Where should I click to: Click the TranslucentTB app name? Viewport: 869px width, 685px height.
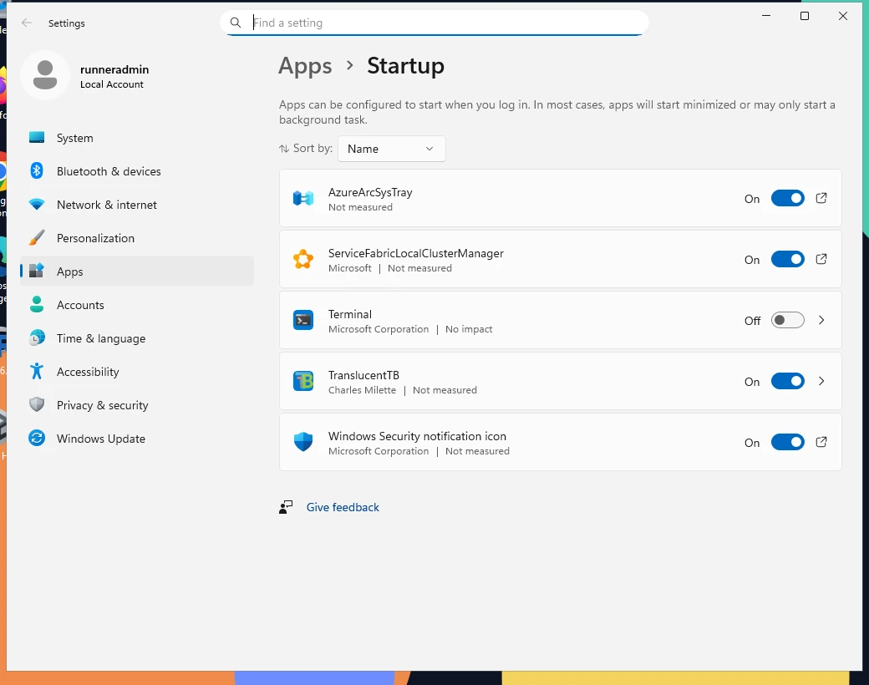point(363,375)
